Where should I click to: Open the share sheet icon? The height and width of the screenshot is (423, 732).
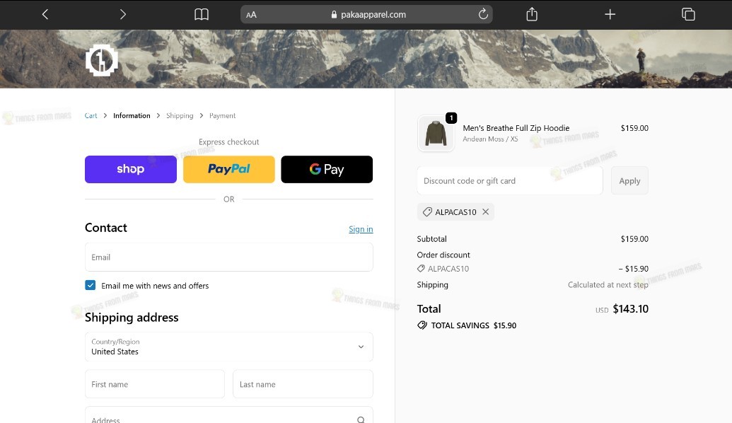532,14
